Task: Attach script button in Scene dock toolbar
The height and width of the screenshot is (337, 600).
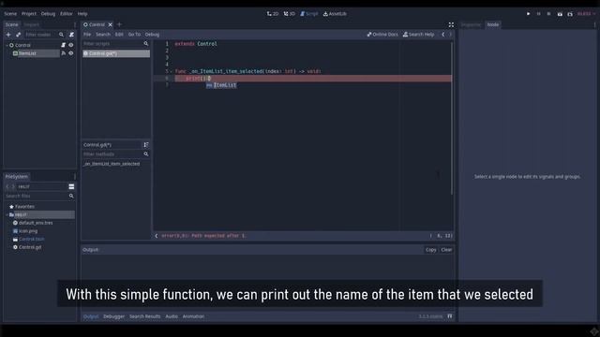Action: coord(71,35)
